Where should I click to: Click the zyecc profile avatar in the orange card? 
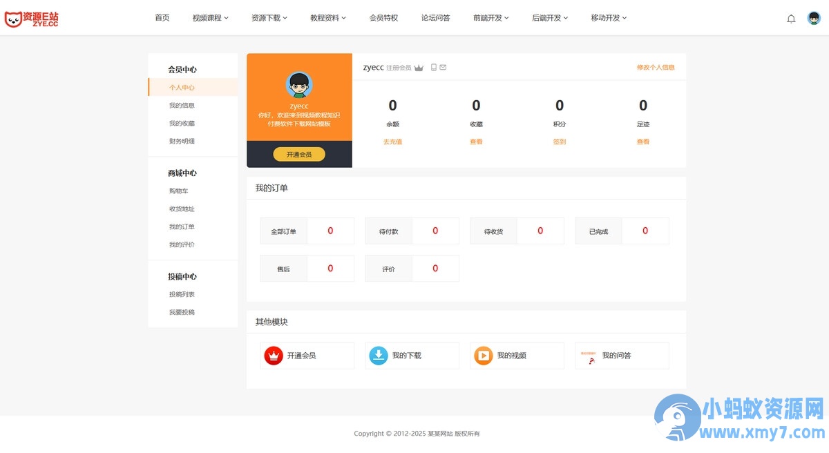(x=299, y=85)
